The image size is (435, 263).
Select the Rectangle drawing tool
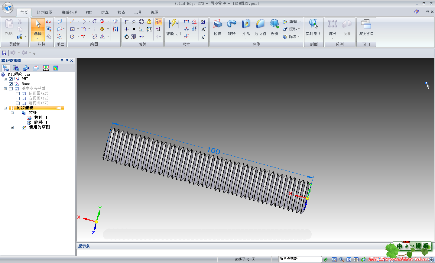72,29
